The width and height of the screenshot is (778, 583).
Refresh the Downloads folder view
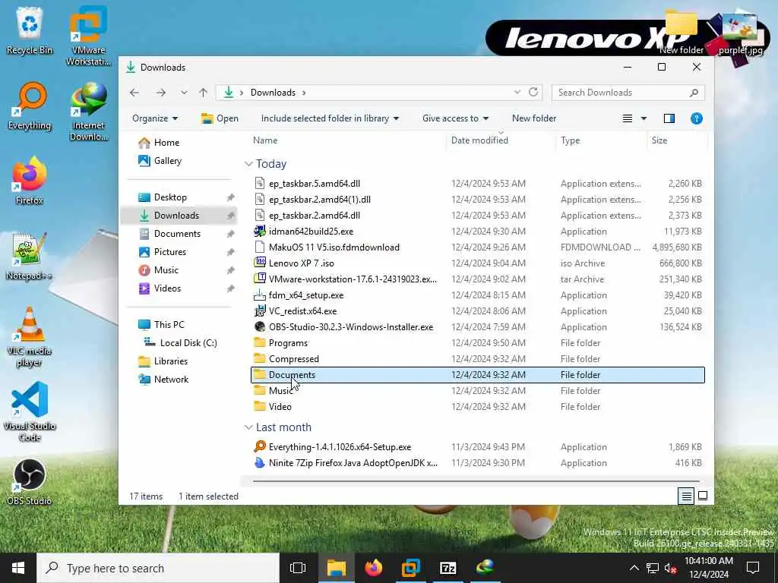click(533, 92)
